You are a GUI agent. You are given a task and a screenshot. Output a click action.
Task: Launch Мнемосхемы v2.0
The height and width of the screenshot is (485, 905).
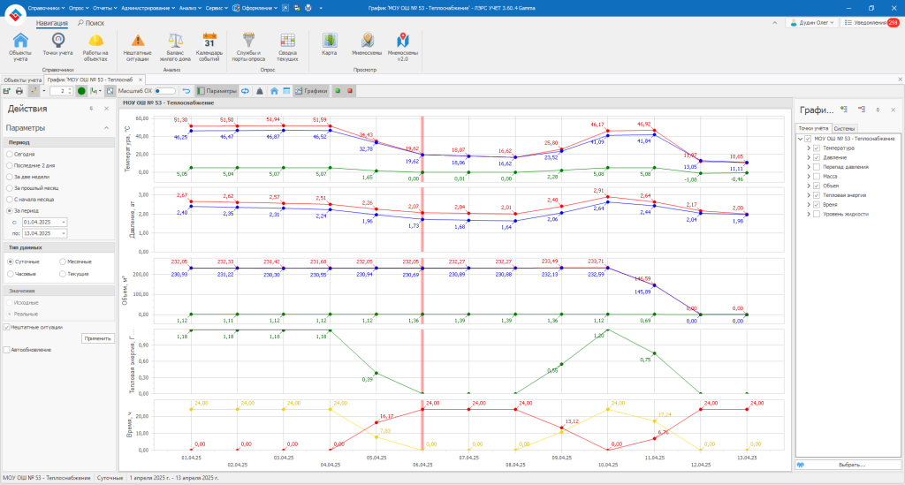[x=403, y=45]
